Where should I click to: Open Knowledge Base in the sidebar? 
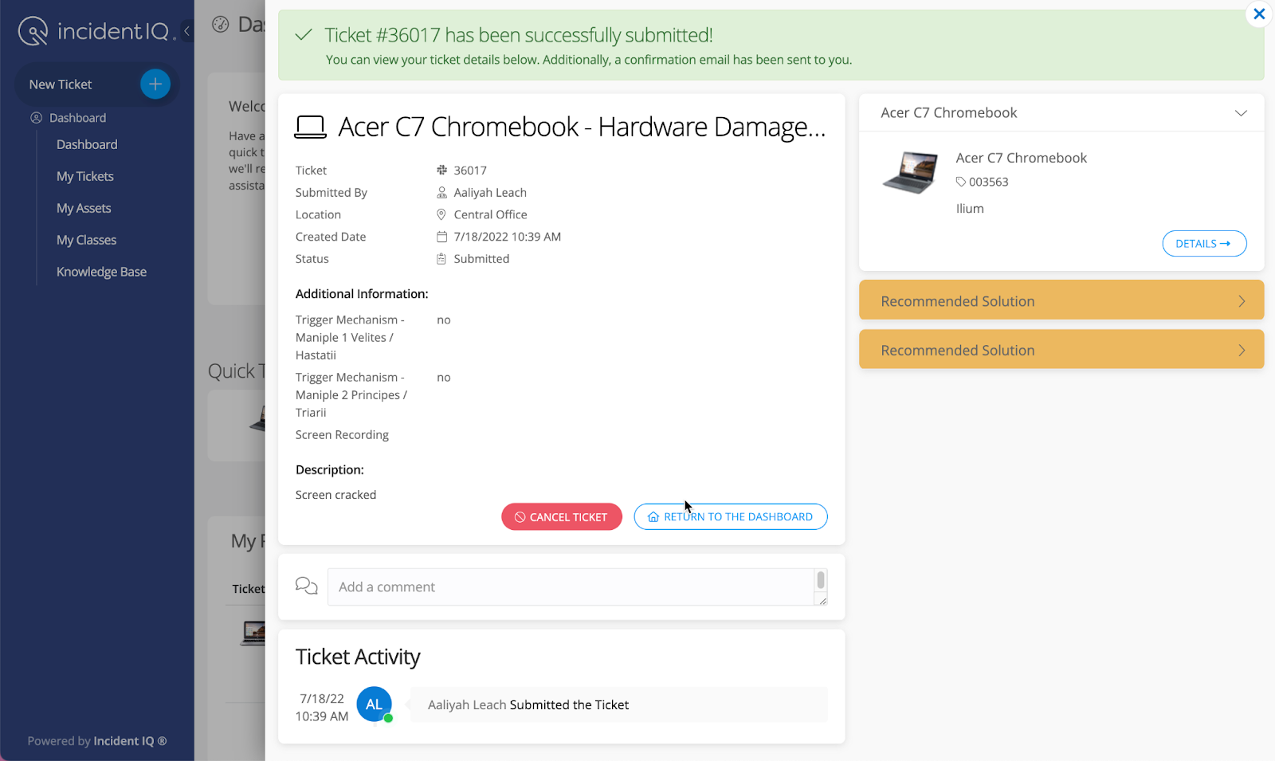pyautogui.click(x=101, y=272)
